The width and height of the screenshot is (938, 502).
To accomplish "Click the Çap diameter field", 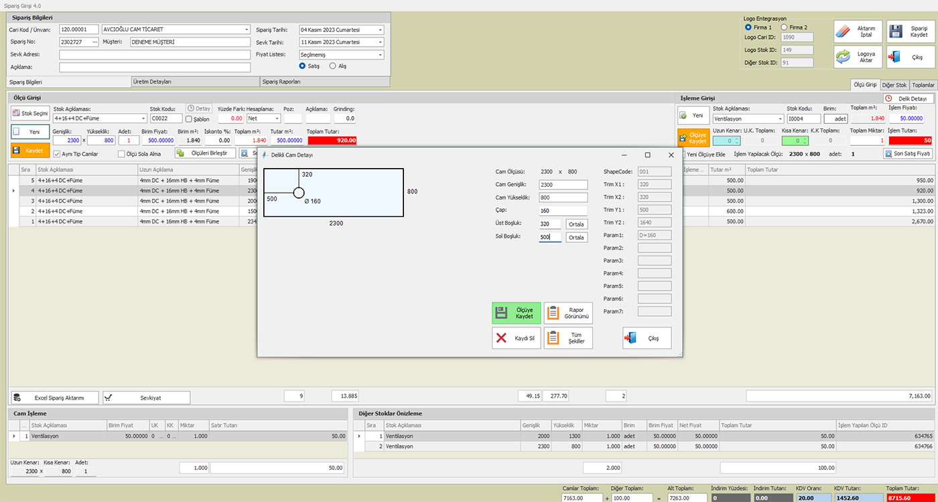I will point(563,211).
